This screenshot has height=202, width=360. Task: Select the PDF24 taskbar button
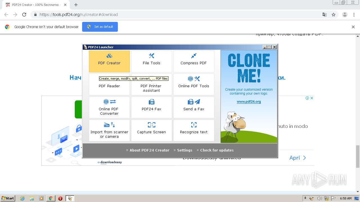pos(70,198)
